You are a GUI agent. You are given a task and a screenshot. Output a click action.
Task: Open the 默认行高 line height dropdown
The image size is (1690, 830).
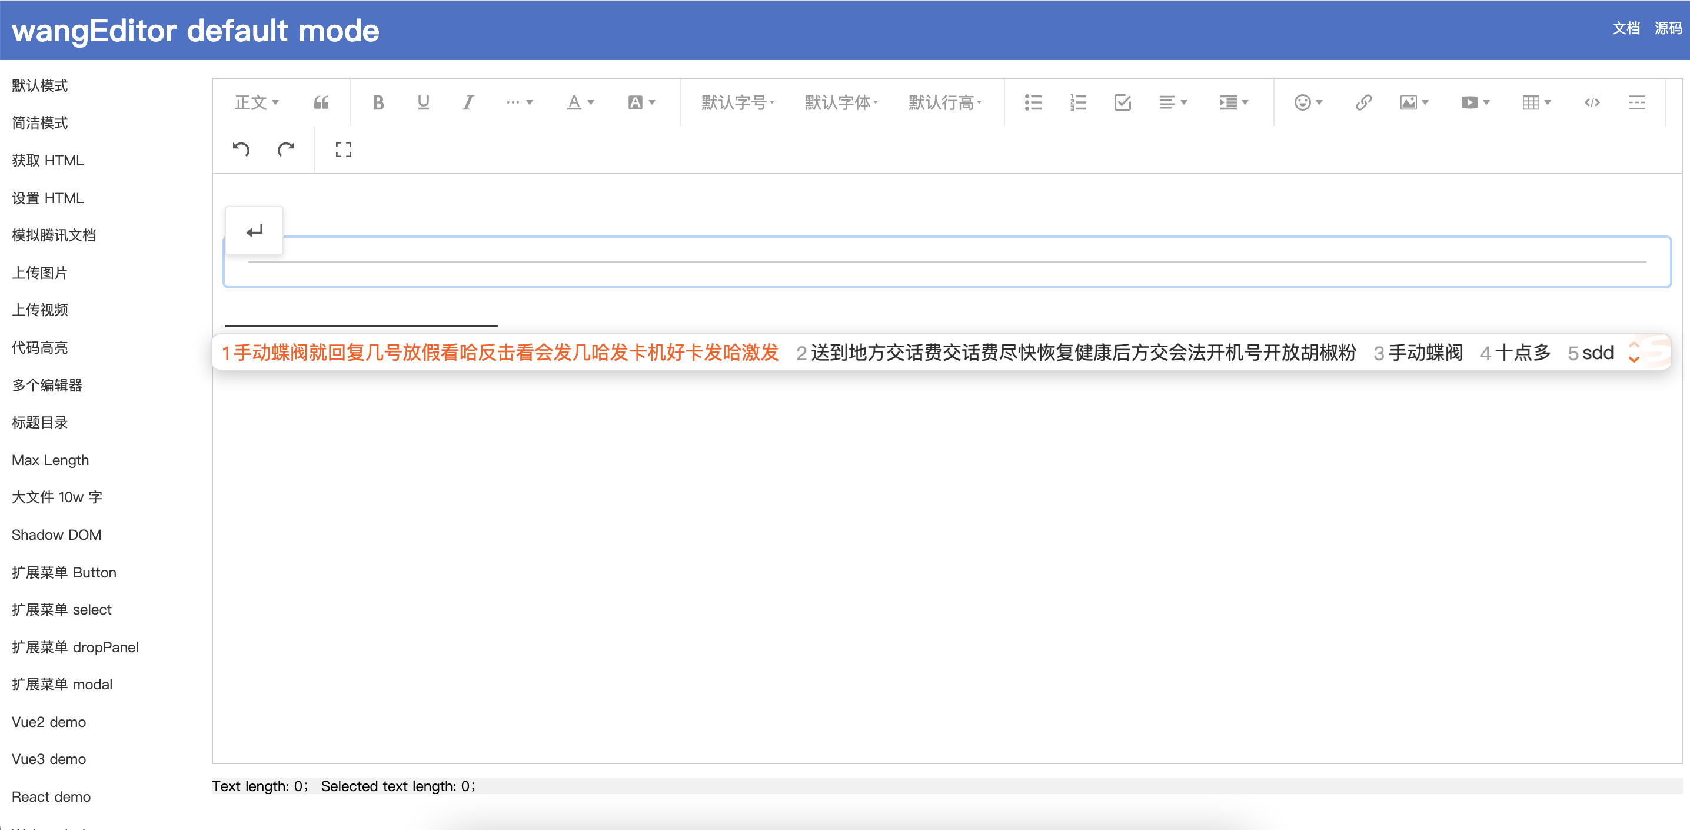[x=944, y=102]
